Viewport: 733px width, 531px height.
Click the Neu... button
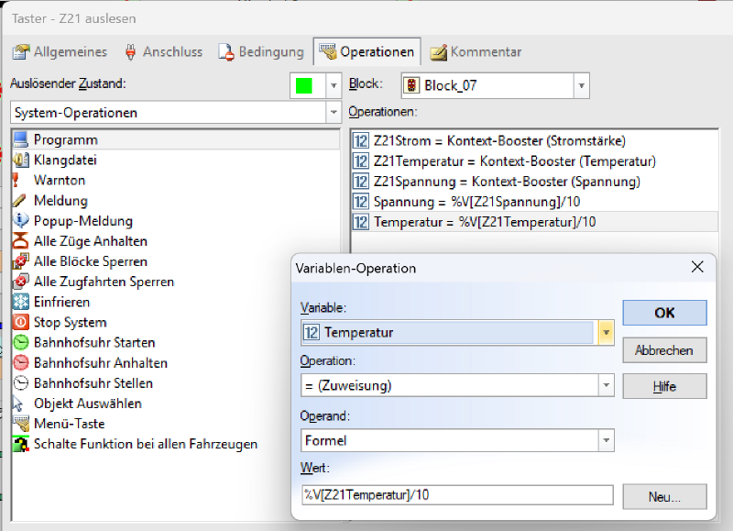pos(664,496)
